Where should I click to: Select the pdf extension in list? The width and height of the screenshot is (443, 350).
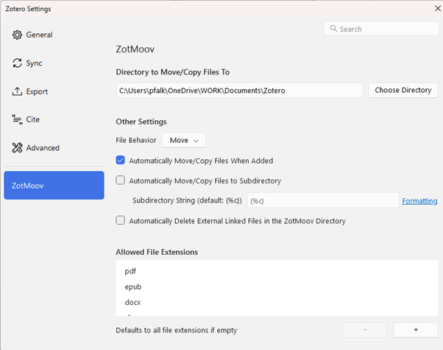131,271
